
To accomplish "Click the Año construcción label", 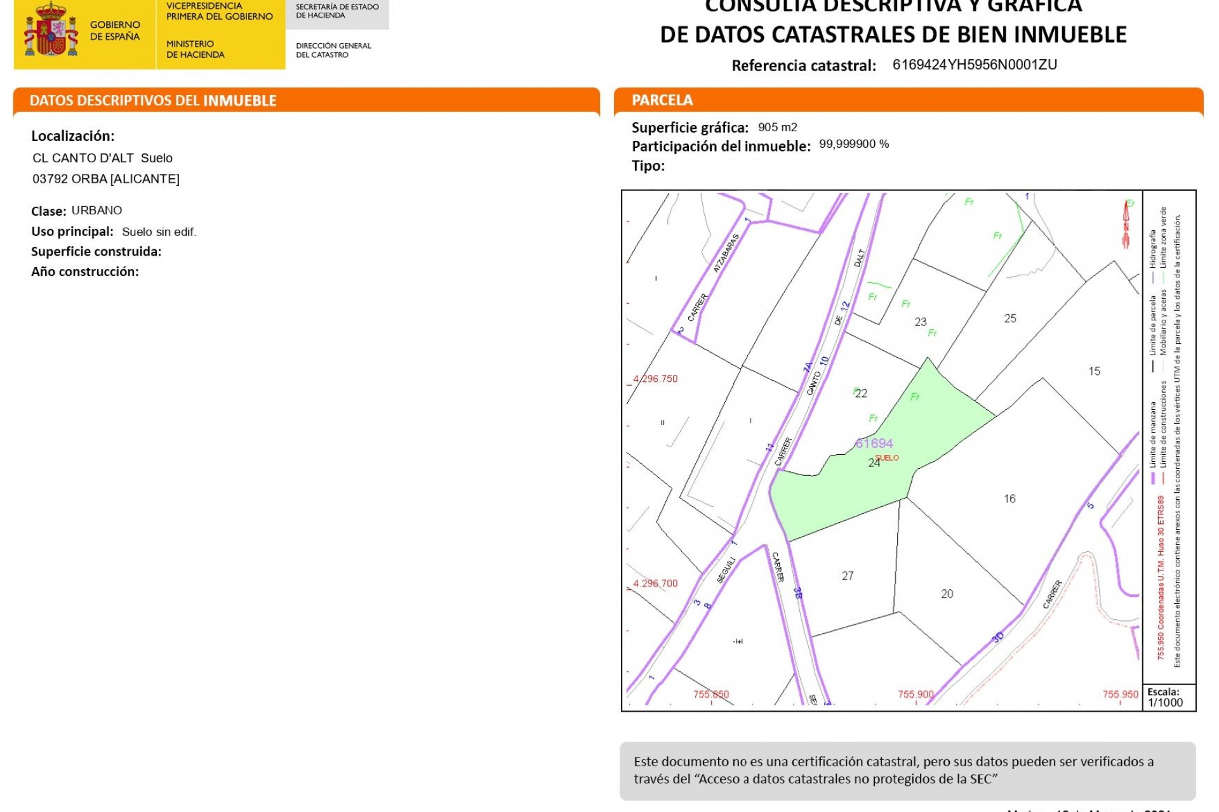I will [x=85, y=272].
